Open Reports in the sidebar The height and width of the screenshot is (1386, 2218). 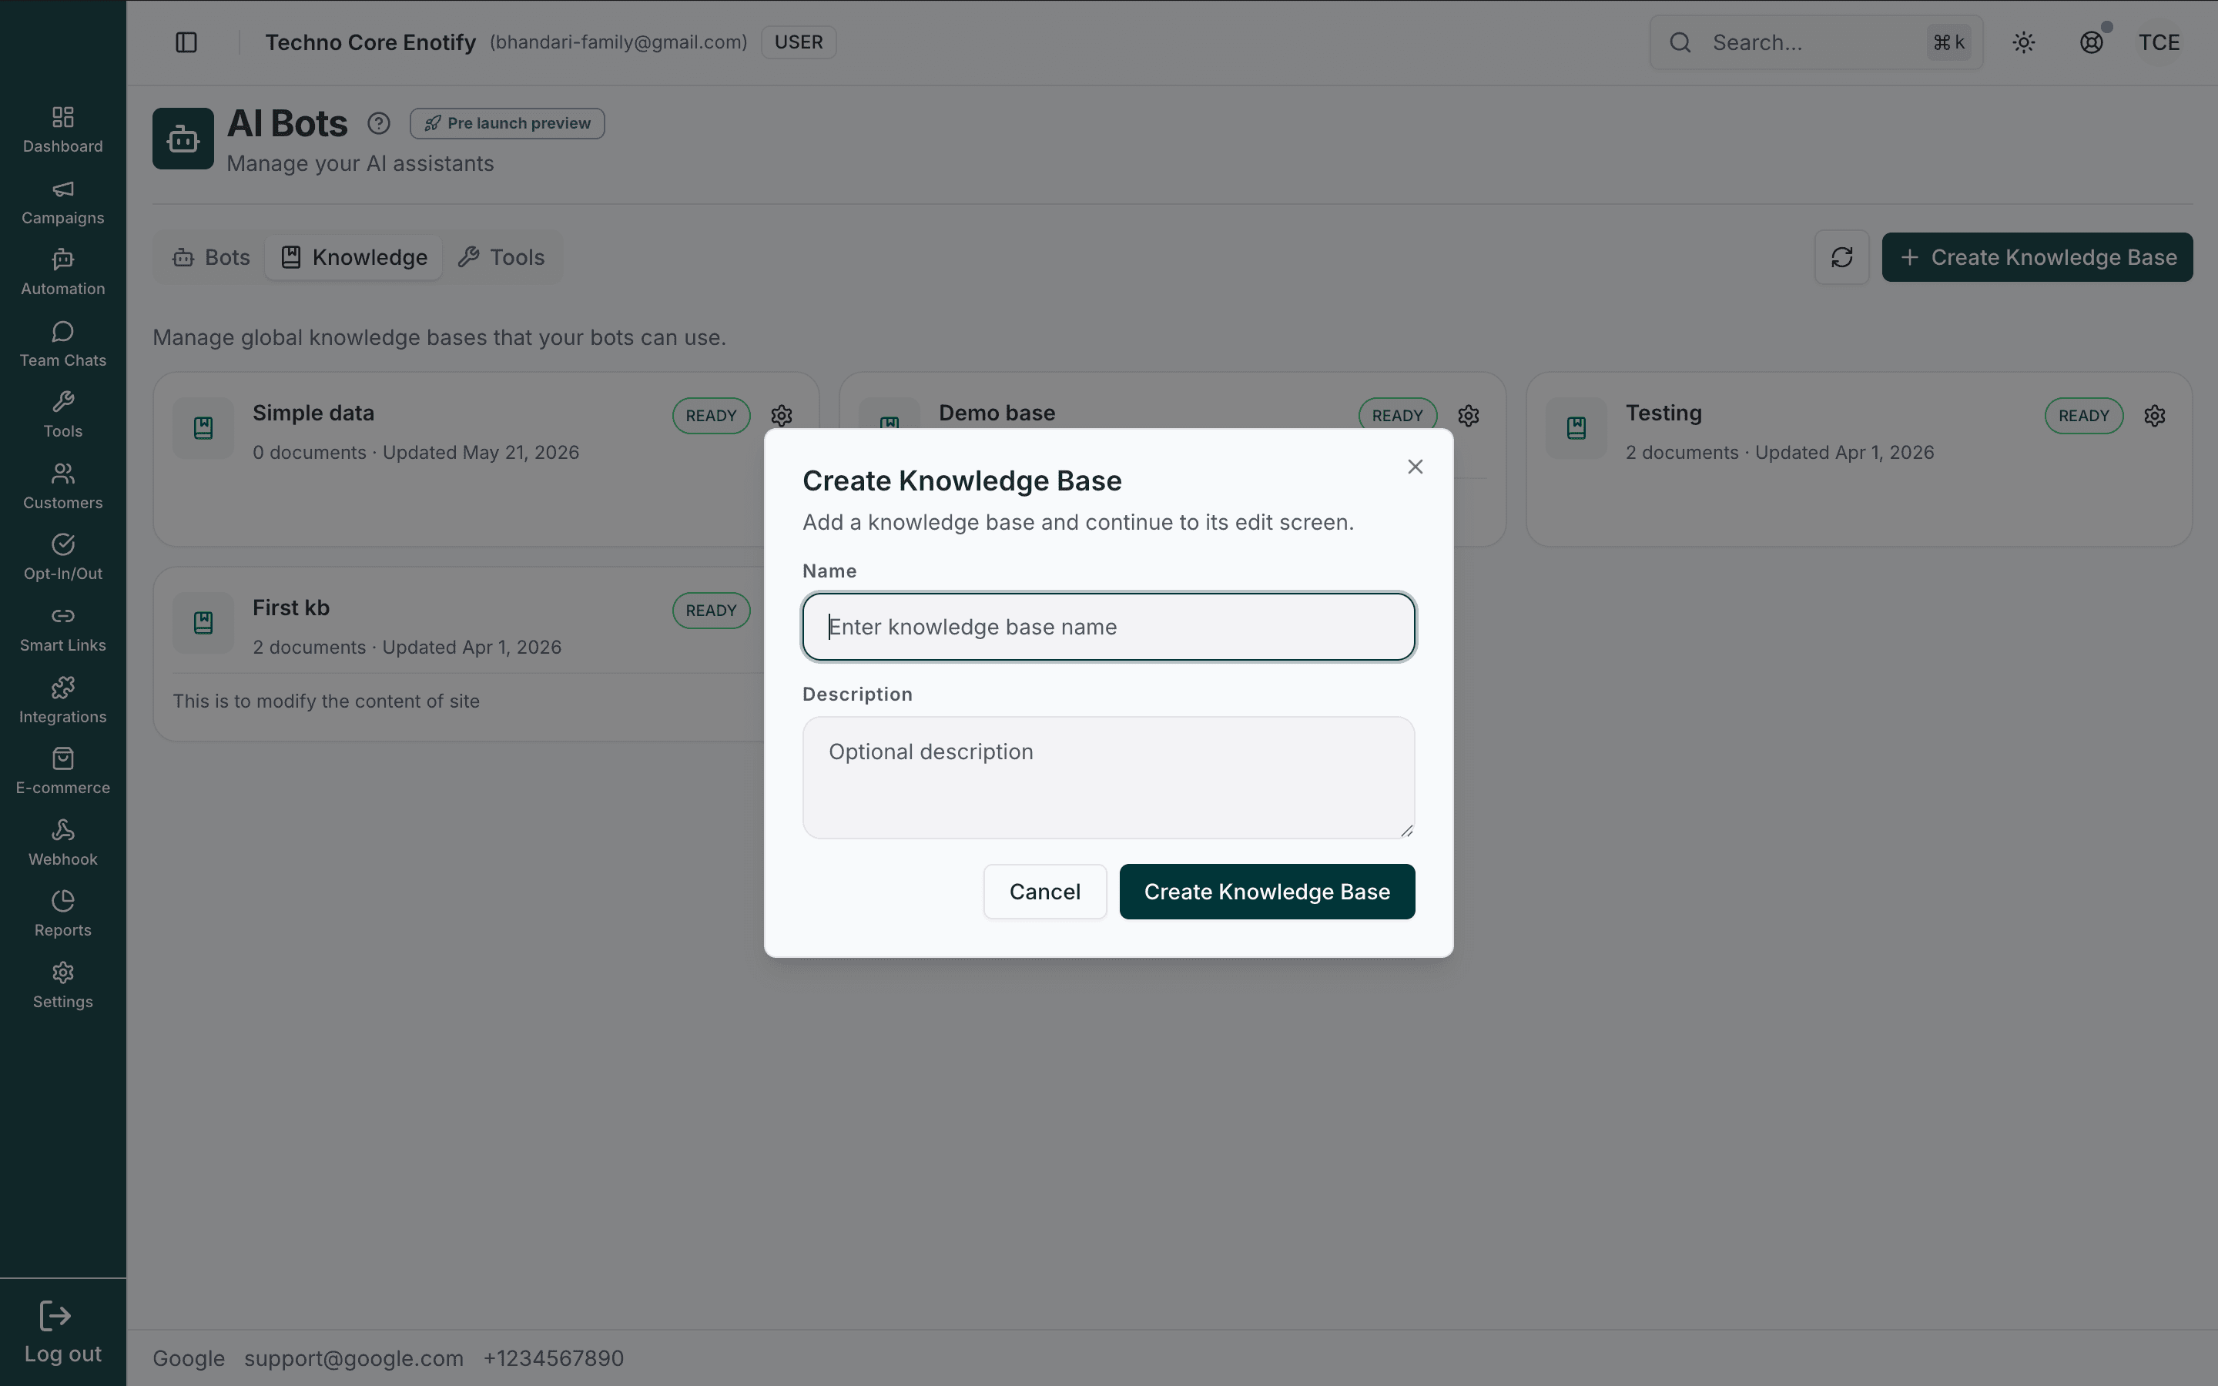tap(62, 915)
